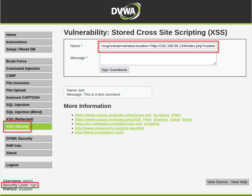Click the 'Message *' field label

point(79,58)
